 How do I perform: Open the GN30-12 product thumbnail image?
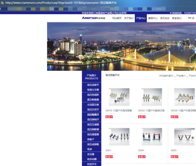152,97
